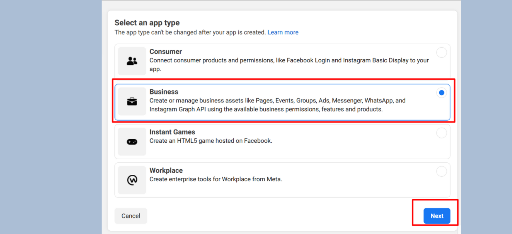
Task: Click 'Create enterprise tools for Workplace from Meta.' description
Action: [x=216, y=179]
